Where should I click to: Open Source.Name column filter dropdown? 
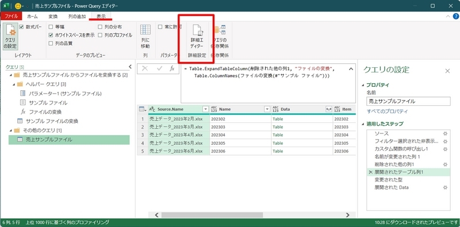206,109
